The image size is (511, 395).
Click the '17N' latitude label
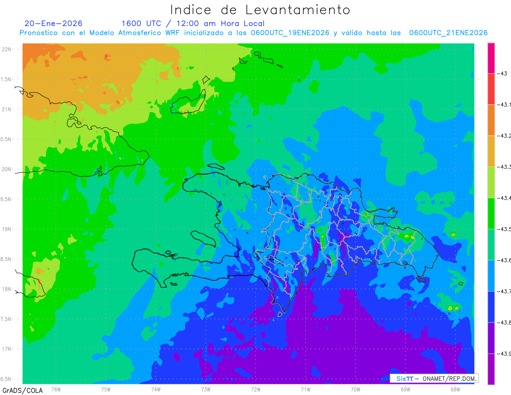coord(7,349)
